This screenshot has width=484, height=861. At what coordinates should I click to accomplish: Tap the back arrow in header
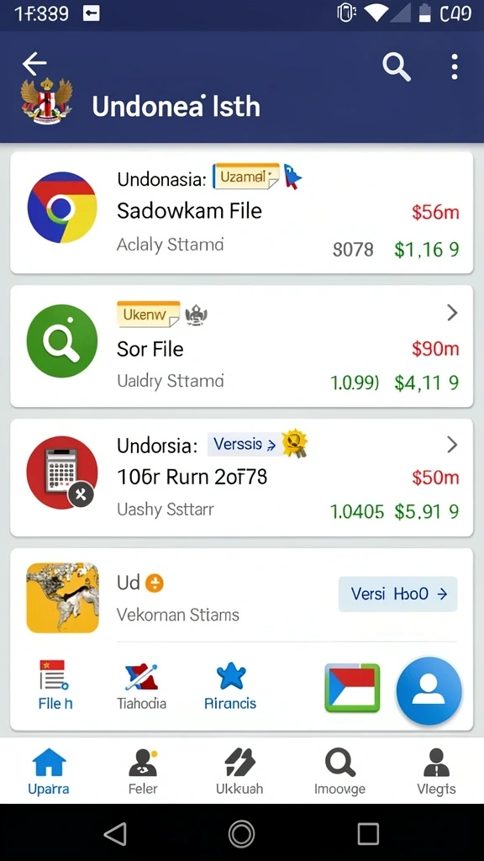[34, 64]
